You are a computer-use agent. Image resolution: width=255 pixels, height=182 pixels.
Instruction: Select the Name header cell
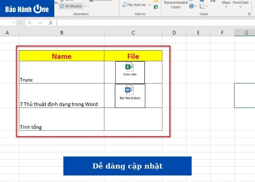[62, 56]
